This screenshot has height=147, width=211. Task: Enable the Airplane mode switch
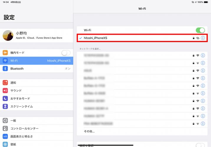click(x=66, y=53)
